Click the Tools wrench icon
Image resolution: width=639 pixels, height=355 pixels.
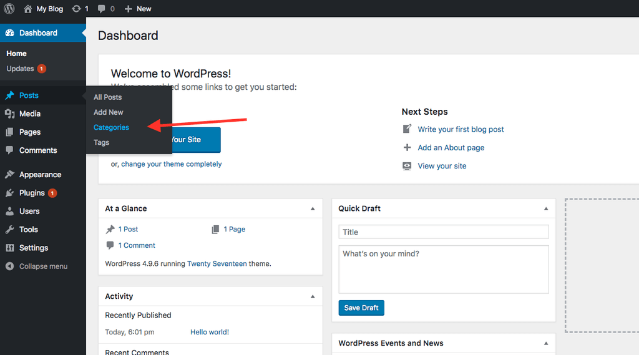(x=10, y=230)
